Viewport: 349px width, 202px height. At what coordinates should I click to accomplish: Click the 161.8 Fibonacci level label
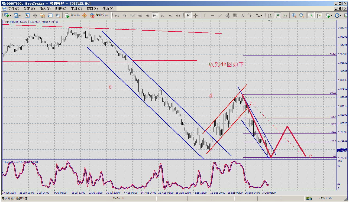point(333,54)
